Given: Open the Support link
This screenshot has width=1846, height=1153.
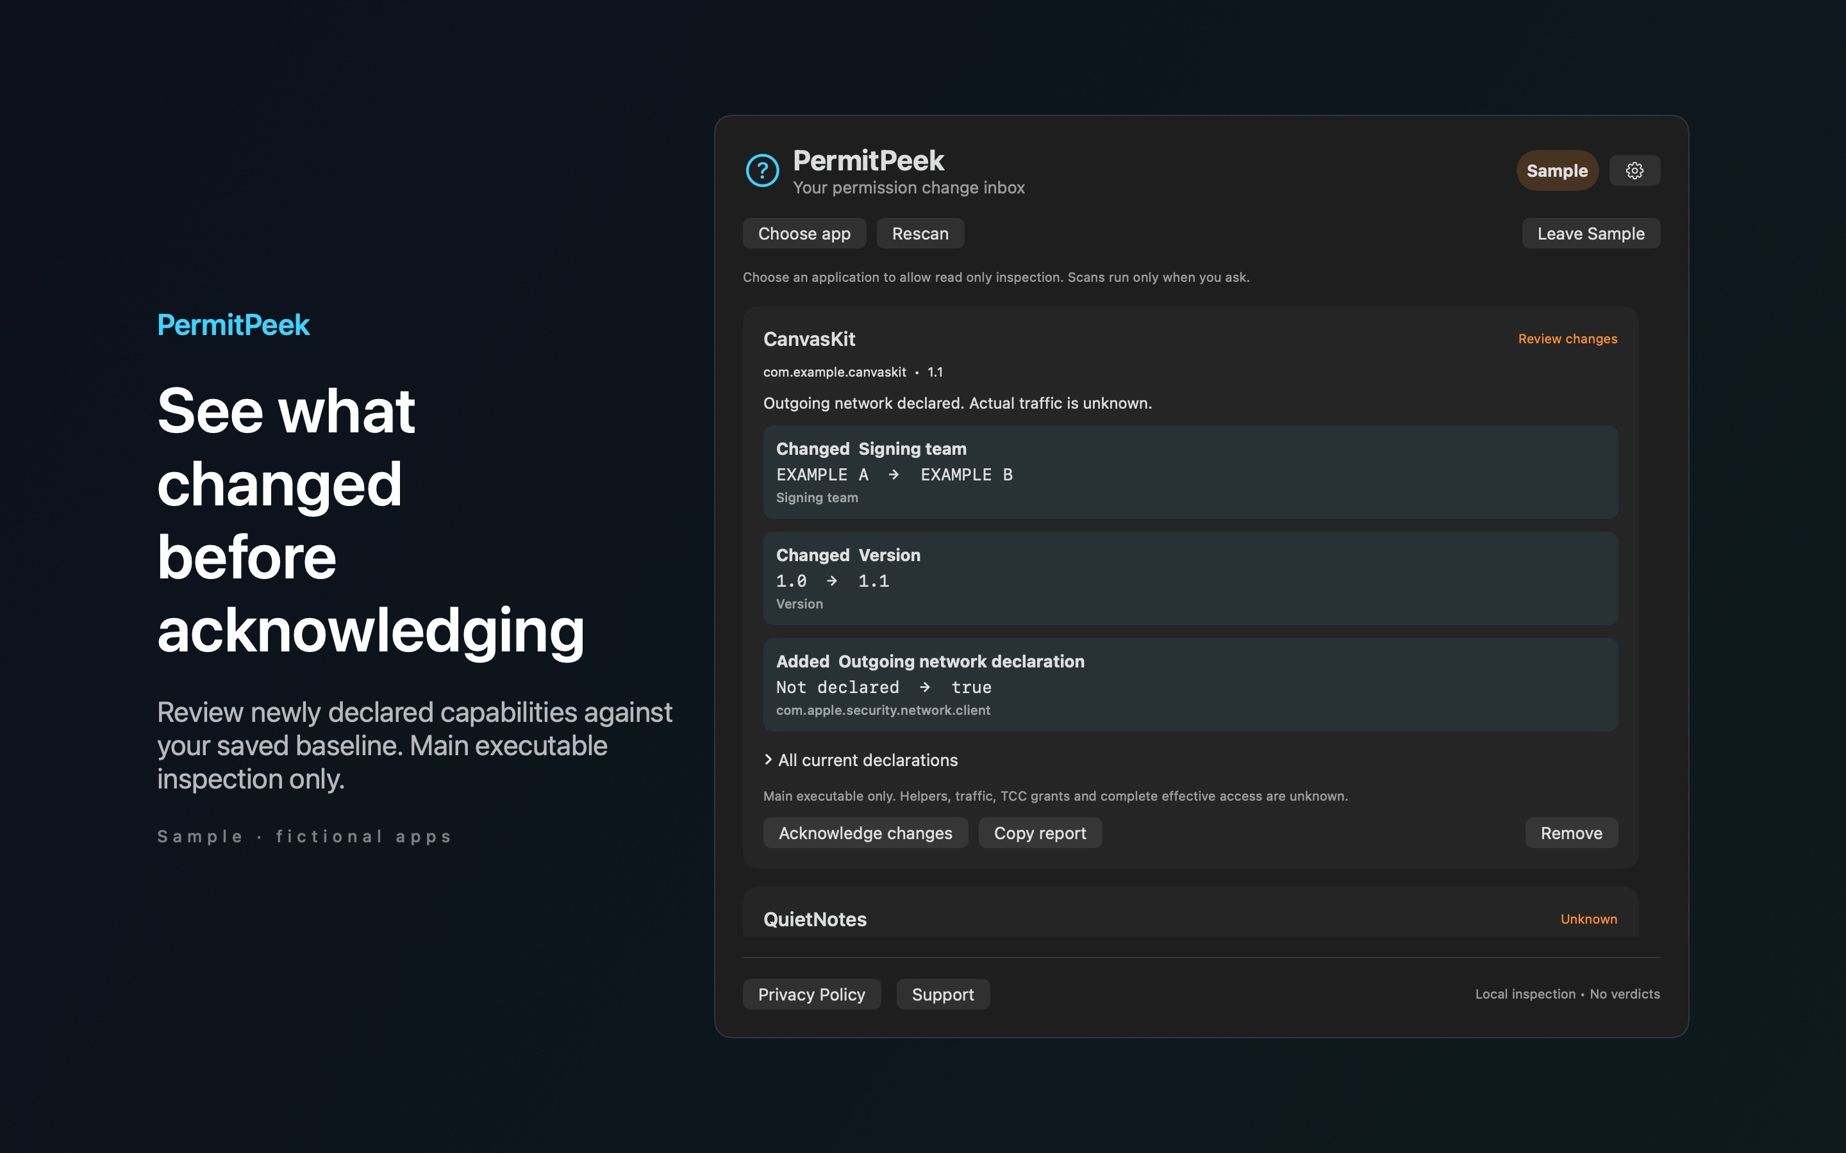Looking at the screenshot, I should point(943,994).
